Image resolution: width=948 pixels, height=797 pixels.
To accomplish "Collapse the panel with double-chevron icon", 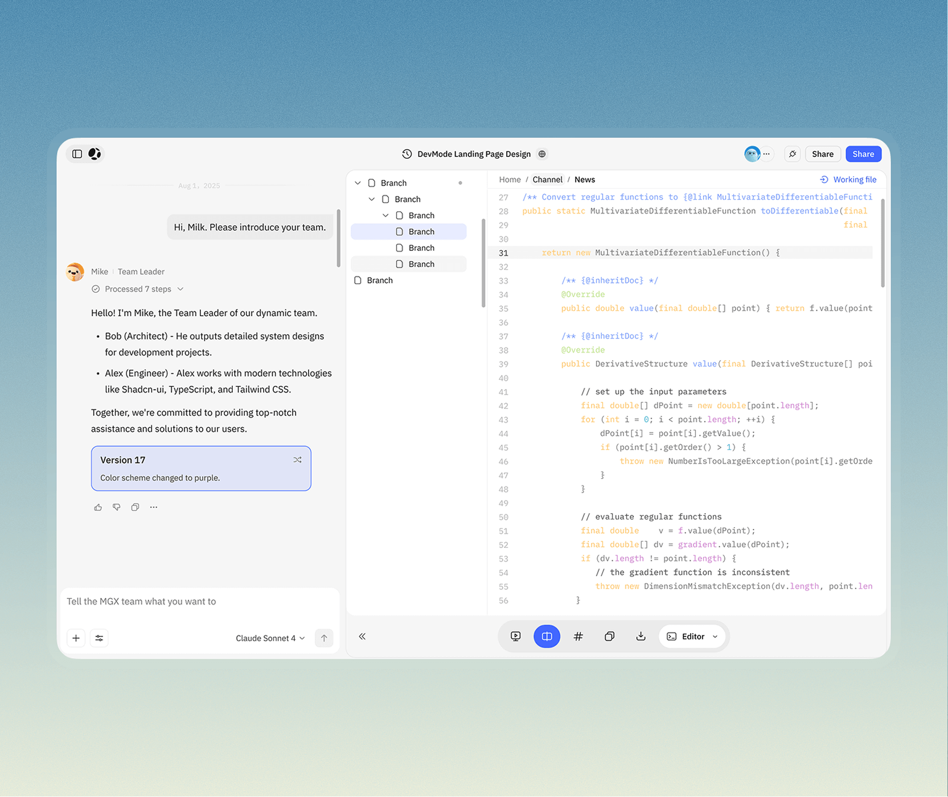I will (x=362, y=637).
